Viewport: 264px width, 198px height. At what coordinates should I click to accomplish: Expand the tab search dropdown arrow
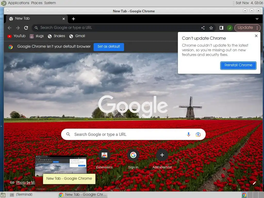[x=257, y=19]
